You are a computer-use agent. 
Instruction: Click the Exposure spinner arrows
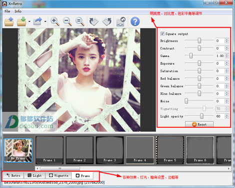point(226,63)
